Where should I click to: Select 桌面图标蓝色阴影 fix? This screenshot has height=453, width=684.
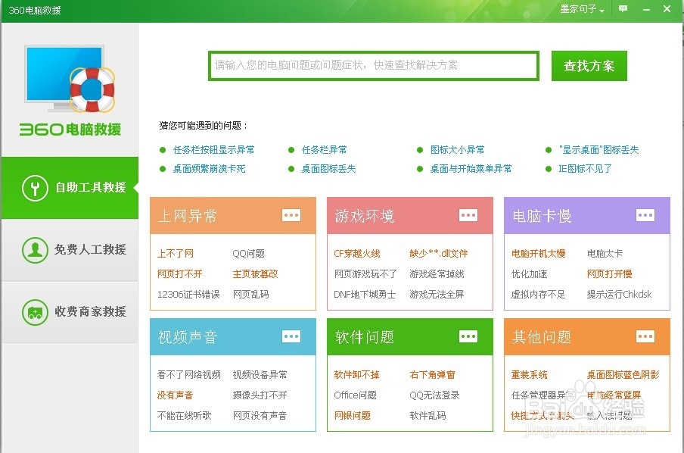click(x=623, y=374)
